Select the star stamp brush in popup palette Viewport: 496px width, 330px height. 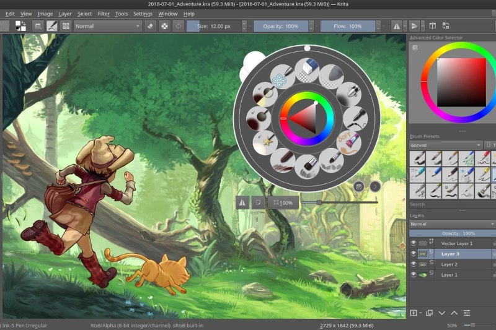(x=265, y=143)
